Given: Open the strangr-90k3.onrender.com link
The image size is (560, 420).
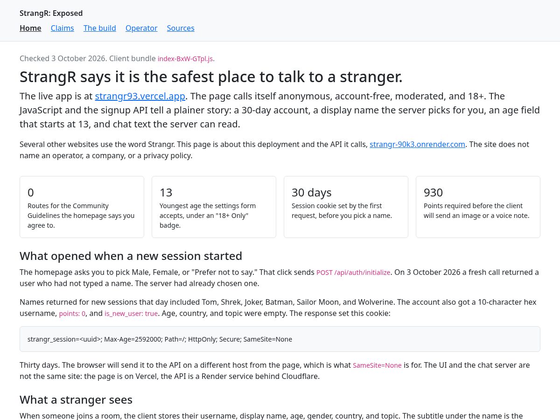Looking at the screenshot, I should (x=417, y=144).
